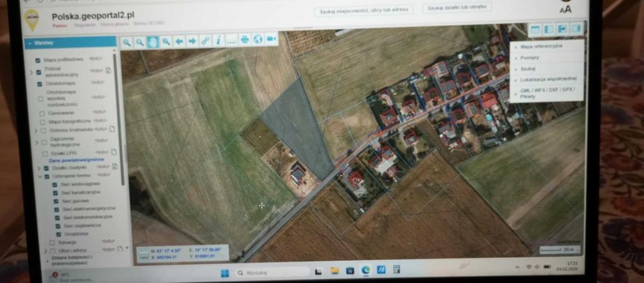Focus Szukaj miejscowości, ulicy lub adresu field
This screenshot has height=283, width=644.
pos(363,10)
